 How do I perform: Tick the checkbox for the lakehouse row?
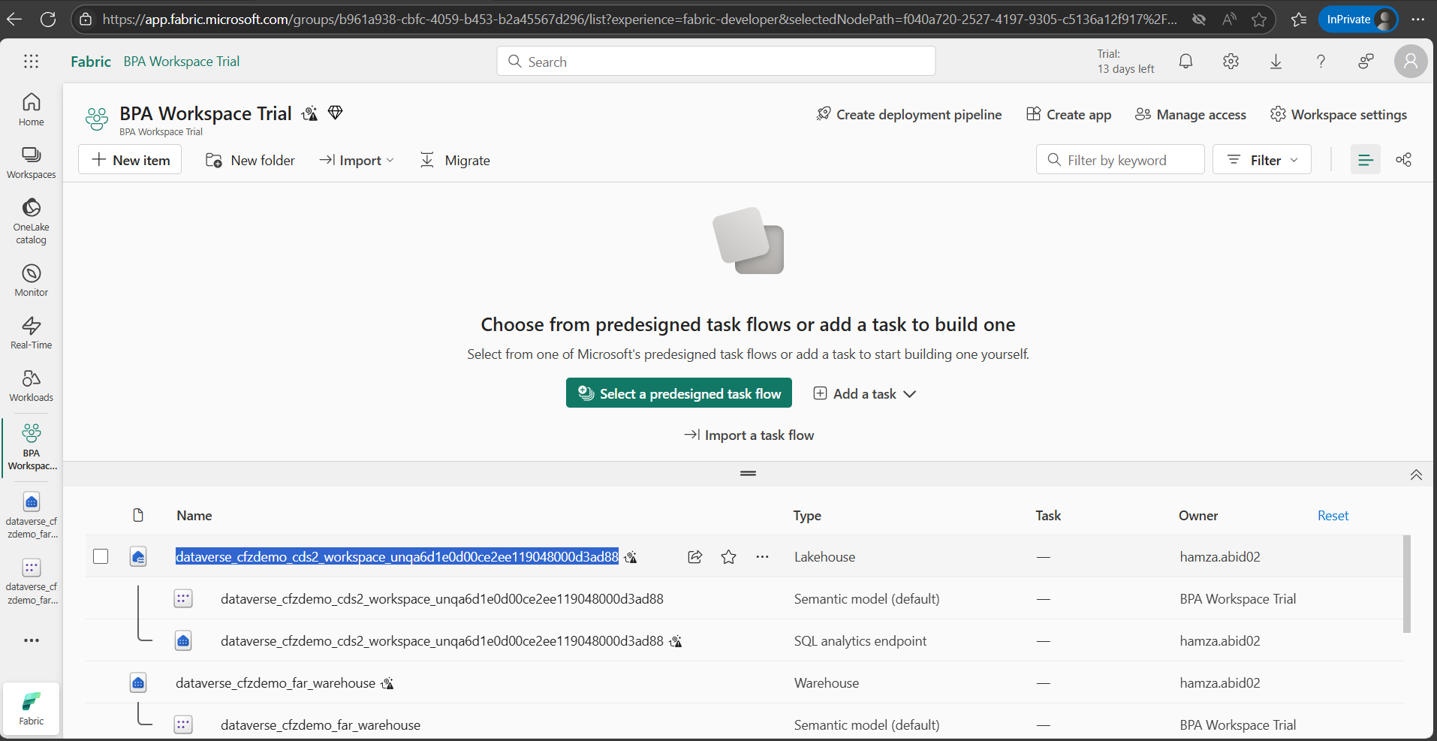(101, 556)
